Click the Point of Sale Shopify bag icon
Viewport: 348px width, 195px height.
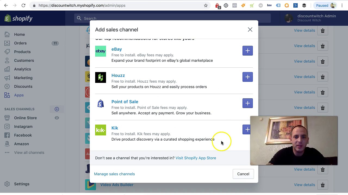pyautogui.click(x=101, y=104)
